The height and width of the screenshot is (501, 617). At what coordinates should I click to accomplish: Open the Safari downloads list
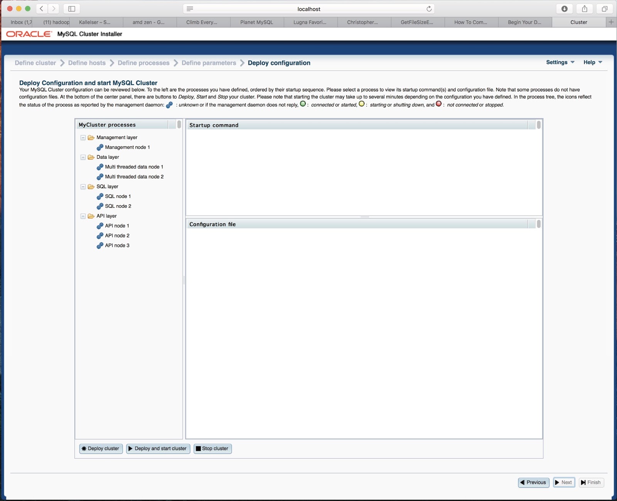565,9
